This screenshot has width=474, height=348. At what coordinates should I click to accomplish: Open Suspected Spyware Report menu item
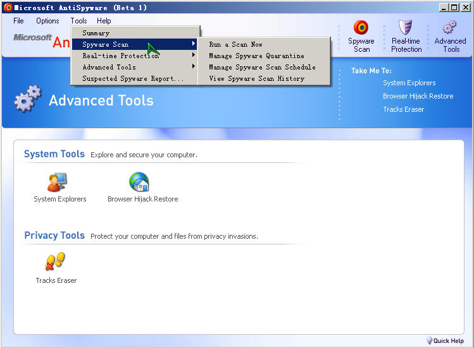(x=135, y=78)
